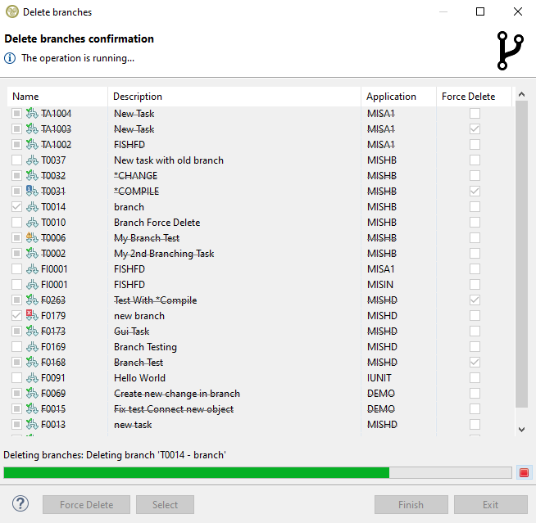Click the task icon for T0006
The width and height of the screenshot is (536, 523).
33,238
